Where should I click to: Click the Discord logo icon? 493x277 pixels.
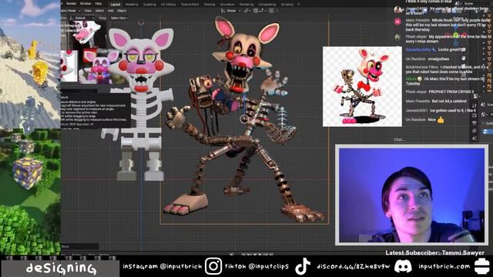tap(403, 266)
